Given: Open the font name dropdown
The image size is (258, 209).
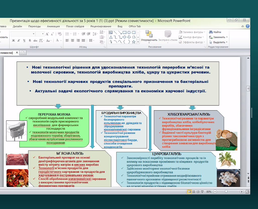Looking at the screenshot, I should click(33, 34).
